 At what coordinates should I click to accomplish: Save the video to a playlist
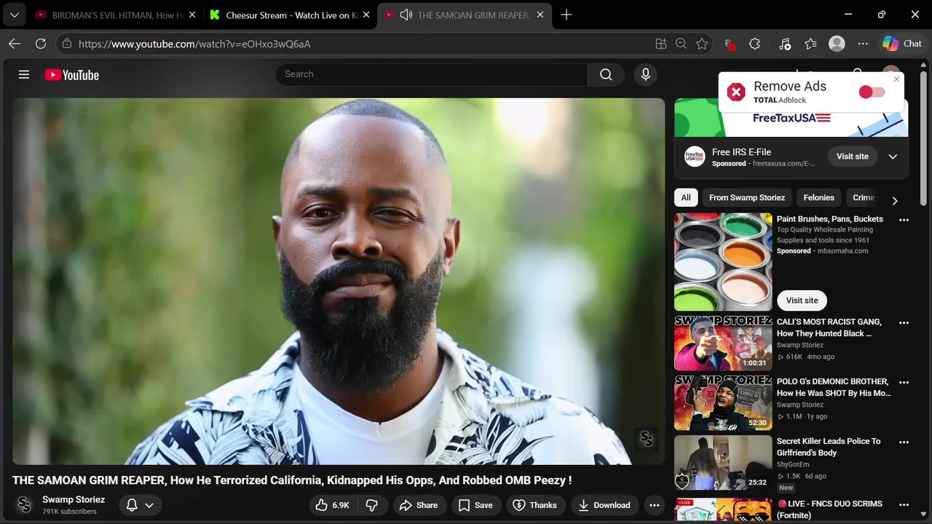[475, 505]
